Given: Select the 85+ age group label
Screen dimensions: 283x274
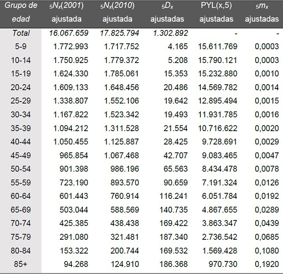Looking at the screenshot, I should (20, 264).
